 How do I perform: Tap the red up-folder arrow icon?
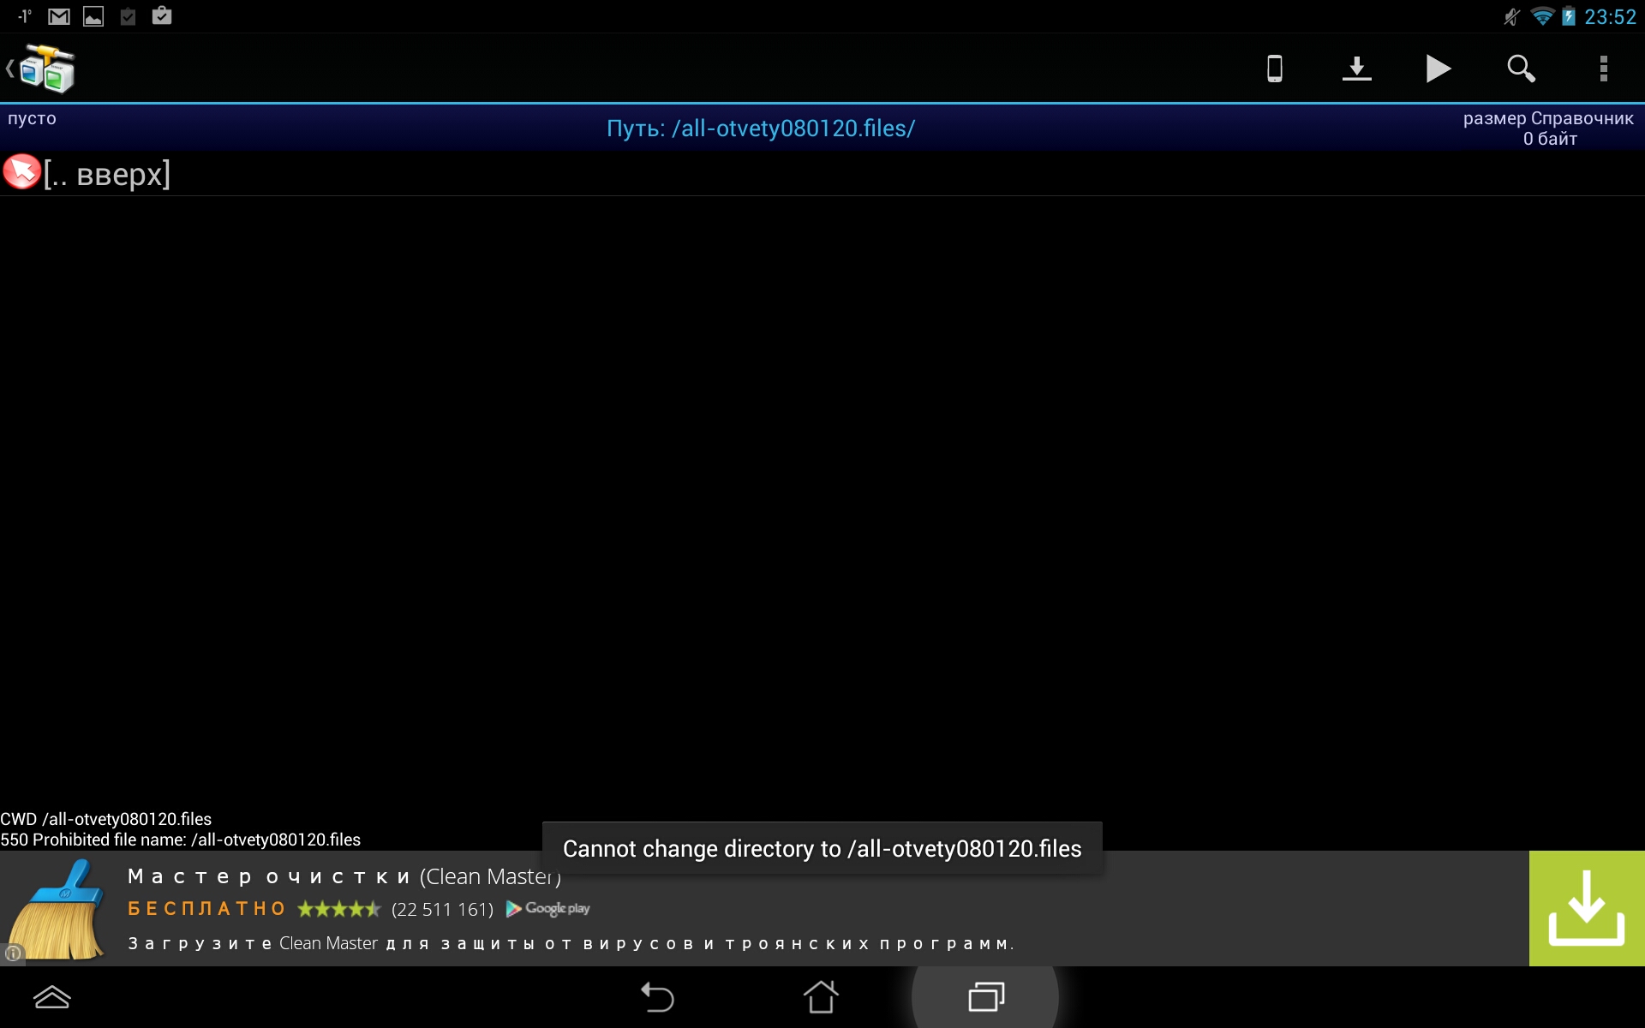pos(21,172)
